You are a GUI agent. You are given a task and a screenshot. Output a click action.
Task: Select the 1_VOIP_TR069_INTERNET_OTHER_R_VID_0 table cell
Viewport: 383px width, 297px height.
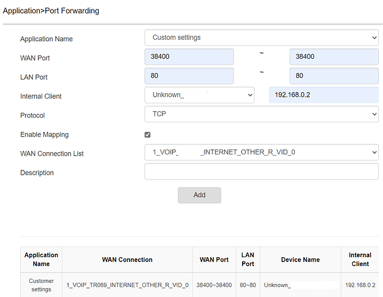(127, 285)
